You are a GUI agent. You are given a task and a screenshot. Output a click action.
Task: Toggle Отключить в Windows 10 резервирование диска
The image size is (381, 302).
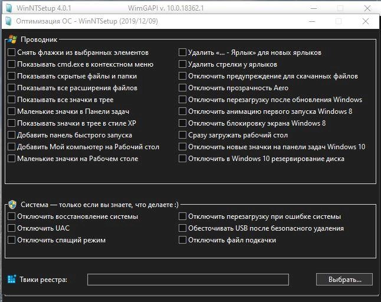tap(182, 159)
